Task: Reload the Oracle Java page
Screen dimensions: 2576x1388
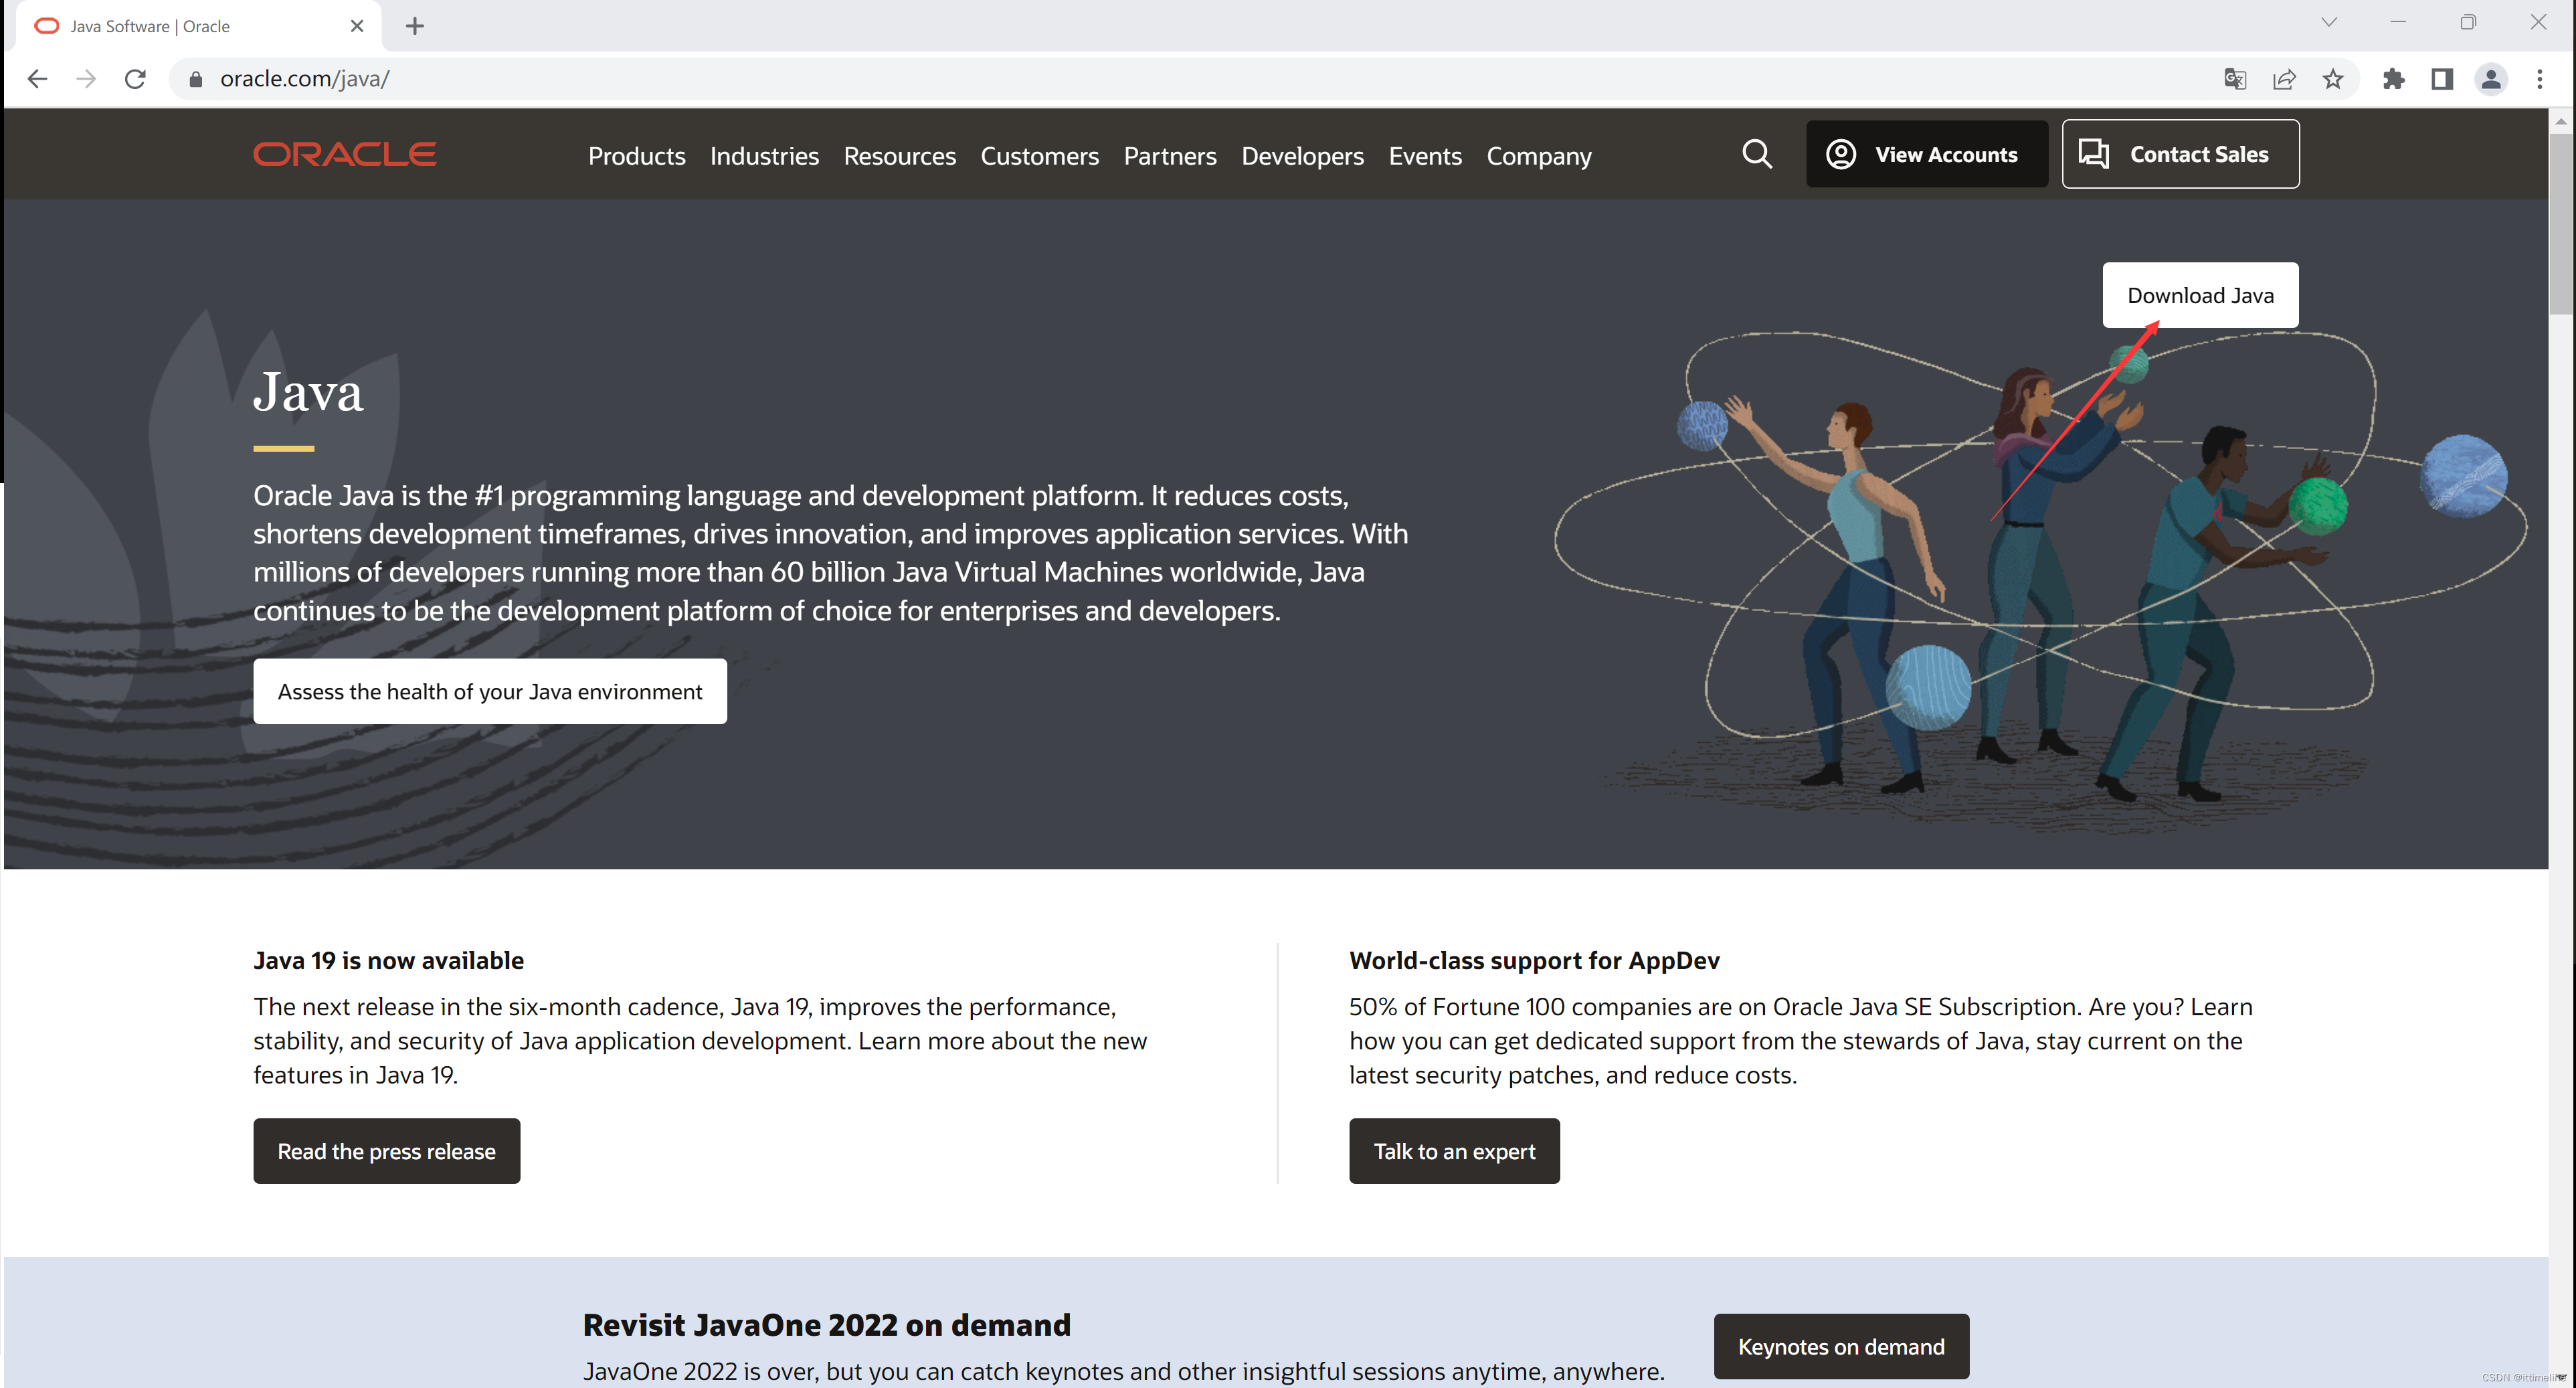Action: point(135,79)
